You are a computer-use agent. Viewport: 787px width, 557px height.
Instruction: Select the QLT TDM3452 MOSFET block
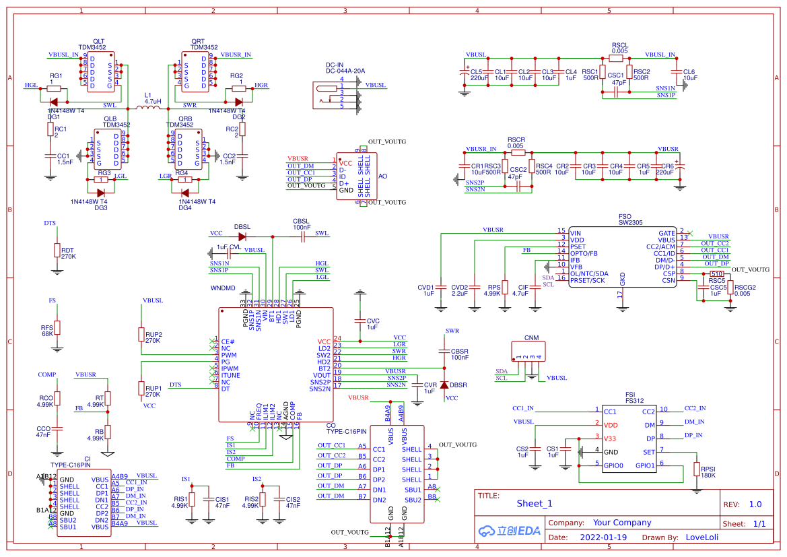101,72
